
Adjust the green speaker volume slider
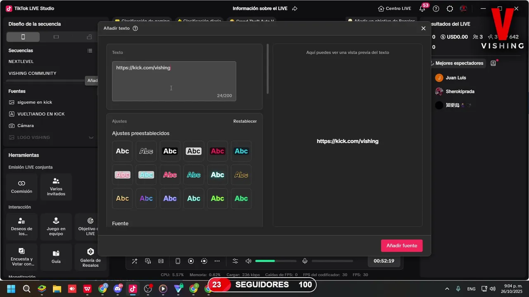pos(276,261)
